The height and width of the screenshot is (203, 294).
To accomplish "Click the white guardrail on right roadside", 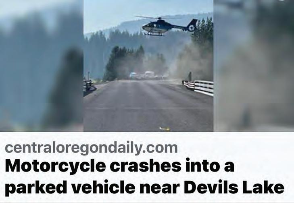I will [198, 87].
